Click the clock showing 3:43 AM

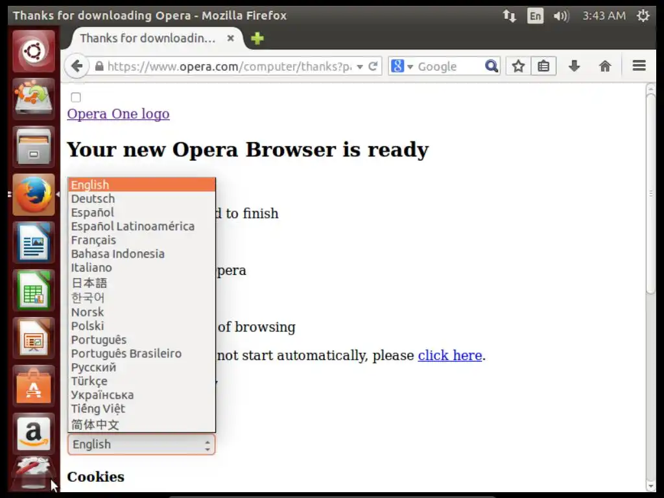click(604, 16)
